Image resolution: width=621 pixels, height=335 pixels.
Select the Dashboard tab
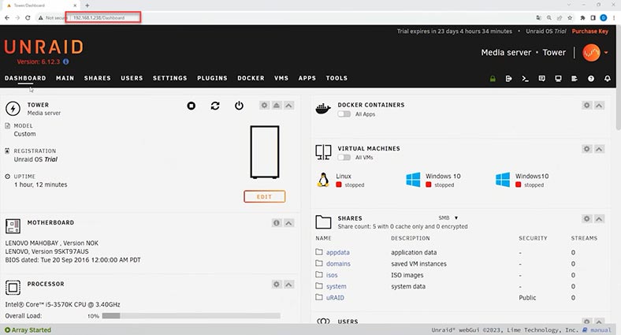click(x=25, y=78)
